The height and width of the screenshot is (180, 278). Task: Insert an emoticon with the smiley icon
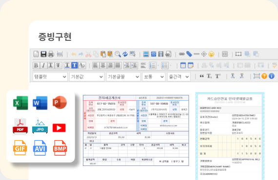(211, 54)
